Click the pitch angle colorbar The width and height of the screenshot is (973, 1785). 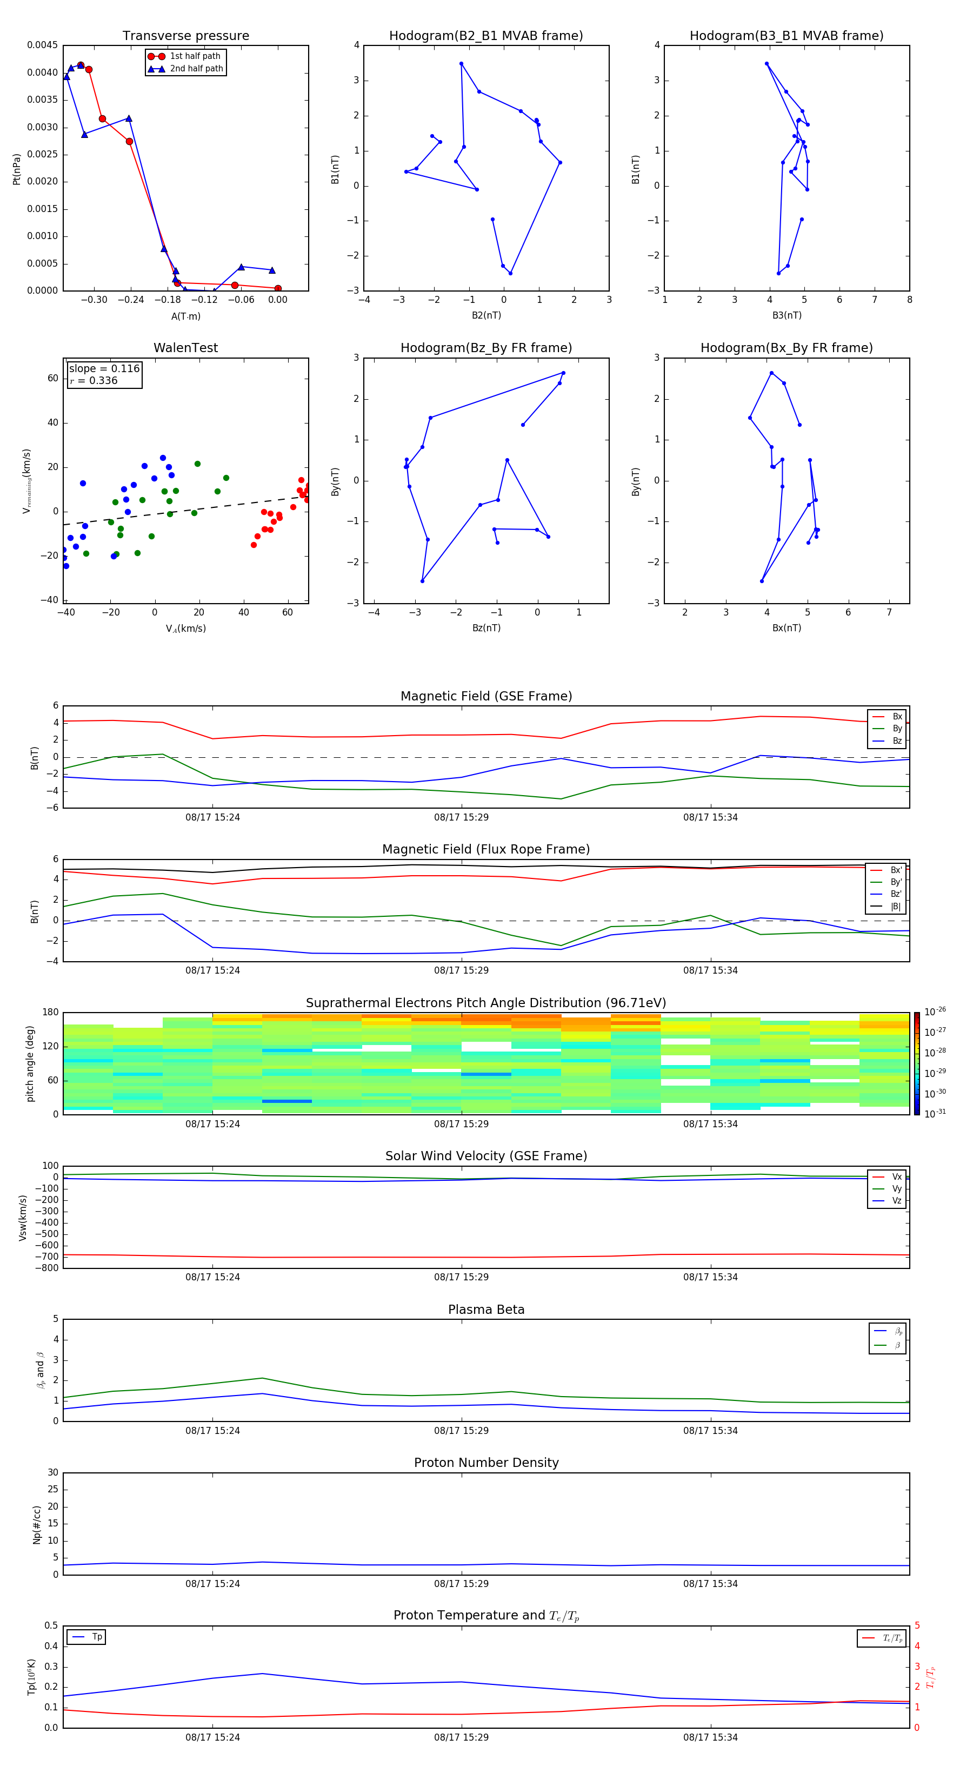point(917,1063)
